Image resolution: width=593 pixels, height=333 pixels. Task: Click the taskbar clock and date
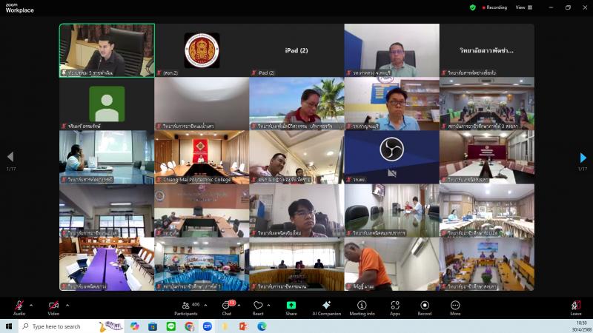[581, 326]
